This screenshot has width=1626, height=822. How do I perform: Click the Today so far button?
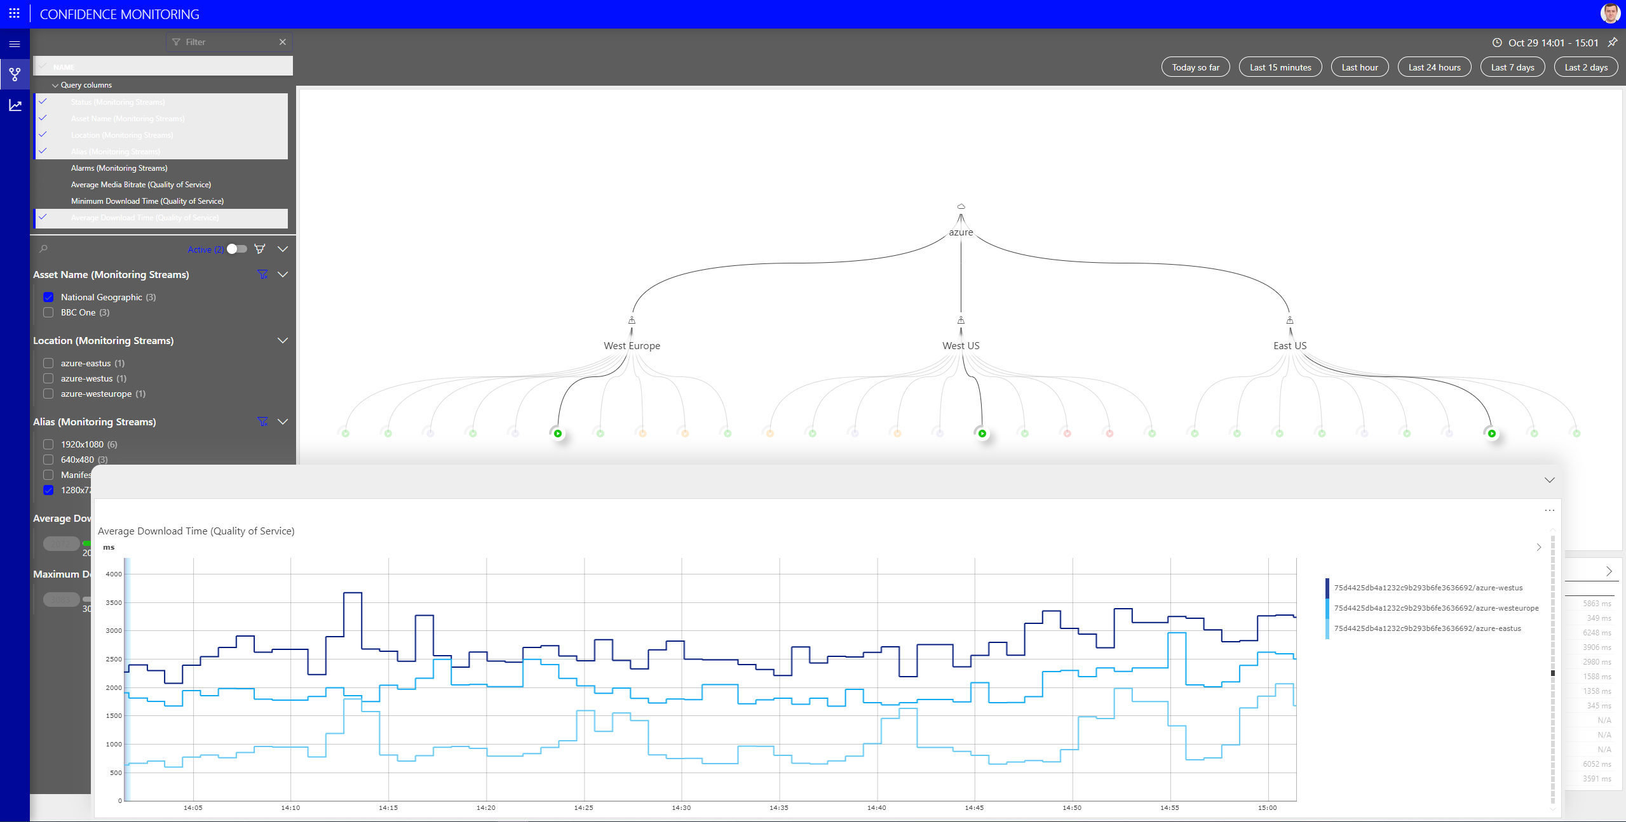tap(1195, 67)
